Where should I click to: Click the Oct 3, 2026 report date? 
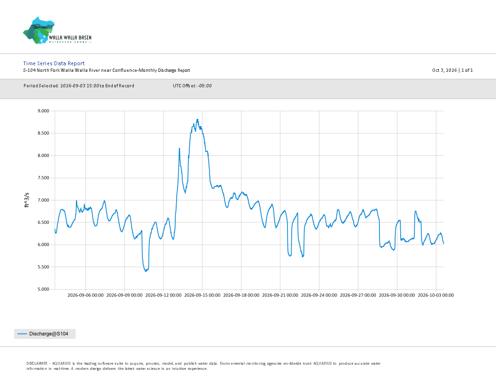point(444,70)
